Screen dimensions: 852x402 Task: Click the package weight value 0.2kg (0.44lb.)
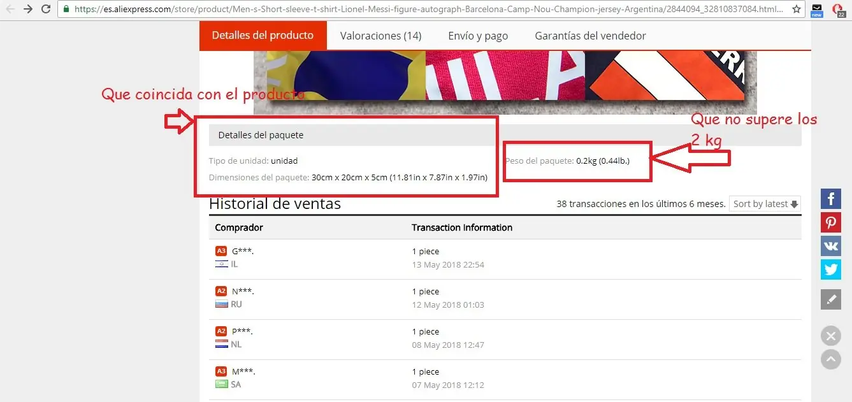[603, 161]
